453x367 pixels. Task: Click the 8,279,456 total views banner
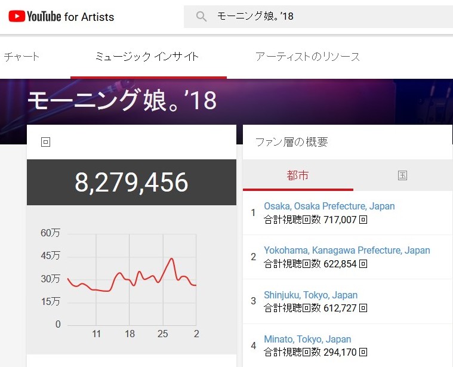(x=131, y=182)
